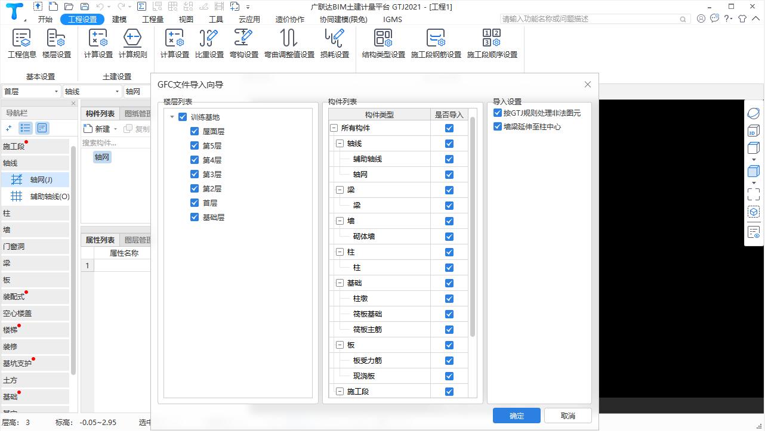
Task: Click the 3D view cube icon
Action: point(754,131)
